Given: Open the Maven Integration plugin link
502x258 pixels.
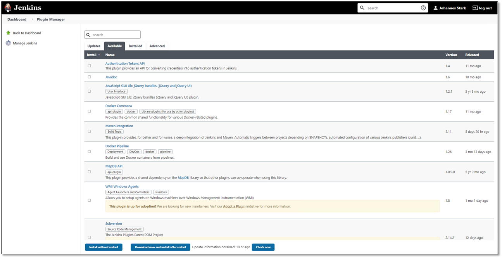Looking at the screenshot, I should [119, 126].
